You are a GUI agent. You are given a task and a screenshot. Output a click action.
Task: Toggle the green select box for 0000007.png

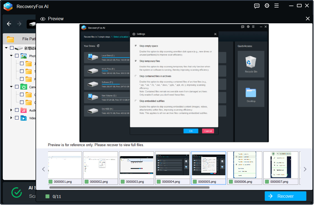(x=267, y=182)
